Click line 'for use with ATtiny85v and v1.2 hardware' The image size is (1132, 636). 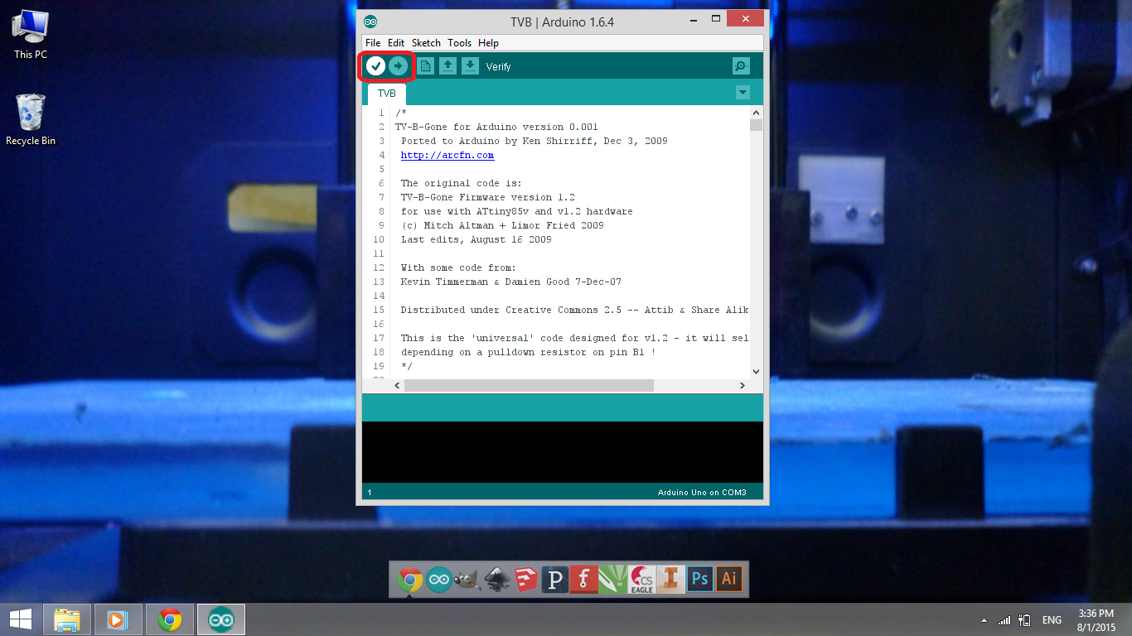pyautogui.click(x=517, y=211)
